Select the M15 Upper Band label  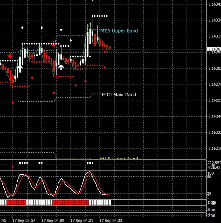tap(119, 31)
